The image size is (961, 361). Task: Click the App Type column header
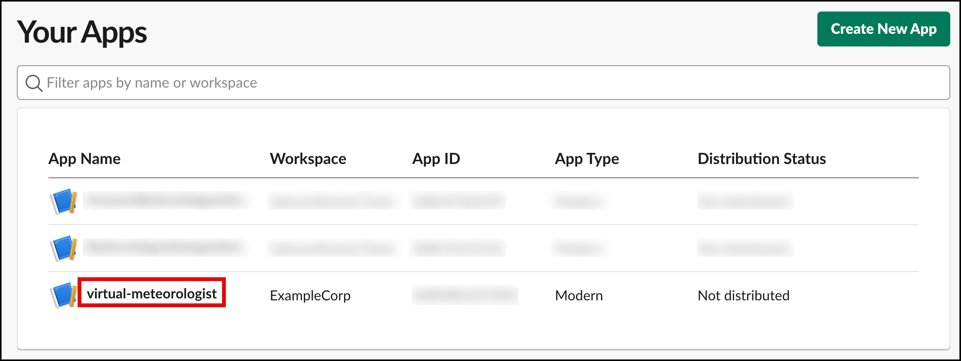pos(587,158)
